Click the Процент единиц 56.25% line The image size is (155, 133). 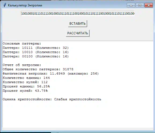[x=26, y=86]
